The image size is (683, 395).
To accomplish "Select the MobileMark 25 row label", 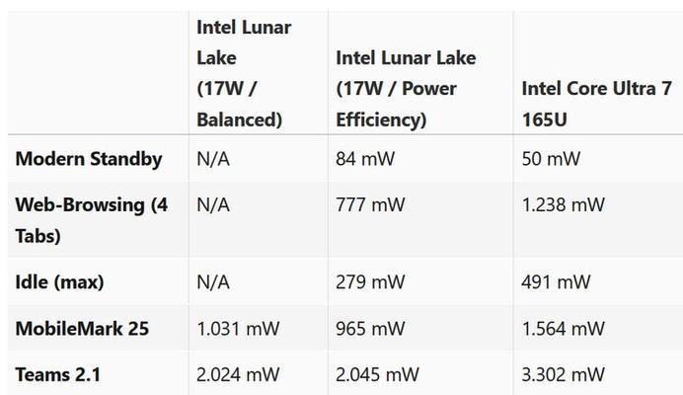I will coord(82,328).
